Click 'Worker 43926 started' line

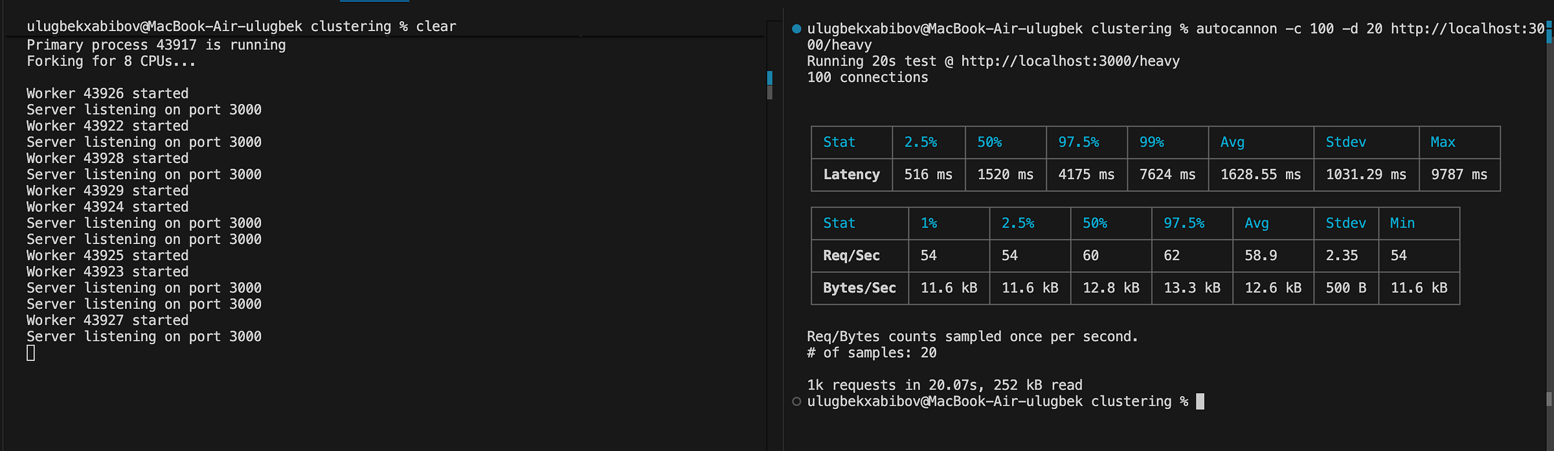107,94
